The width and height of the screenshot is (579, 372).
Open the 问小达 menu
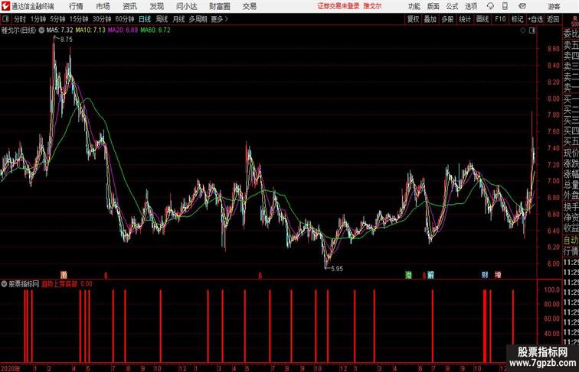187,6
